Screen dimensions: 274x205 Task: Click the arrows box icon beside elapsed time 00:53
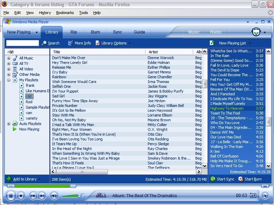pyautogui.click(x=253, y=195)
